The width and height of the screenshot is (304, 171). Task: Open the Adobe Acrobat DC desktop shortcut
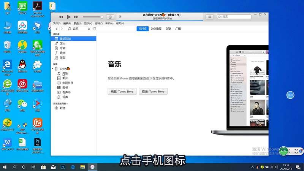tap(37, 9)
